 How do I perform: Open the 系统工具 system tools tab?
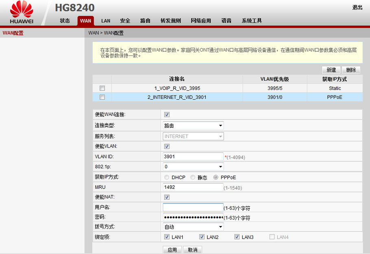point(252,21)
